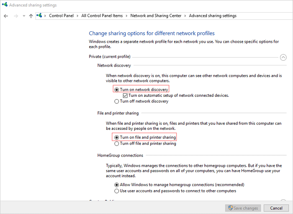The image size is (293, 214).
Task: Click the Control Panel breadcrumb
Action: pyautogui.click(x=61, y=16)
